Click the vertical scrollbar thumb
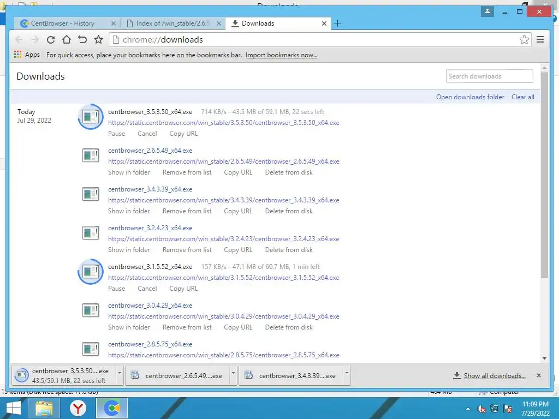The height and width of the screenshot is (419, 559). tap(544, 175)
